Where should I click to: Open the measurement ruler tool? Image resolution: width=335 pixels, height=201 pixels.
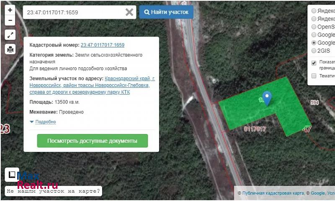pos(11,175)
